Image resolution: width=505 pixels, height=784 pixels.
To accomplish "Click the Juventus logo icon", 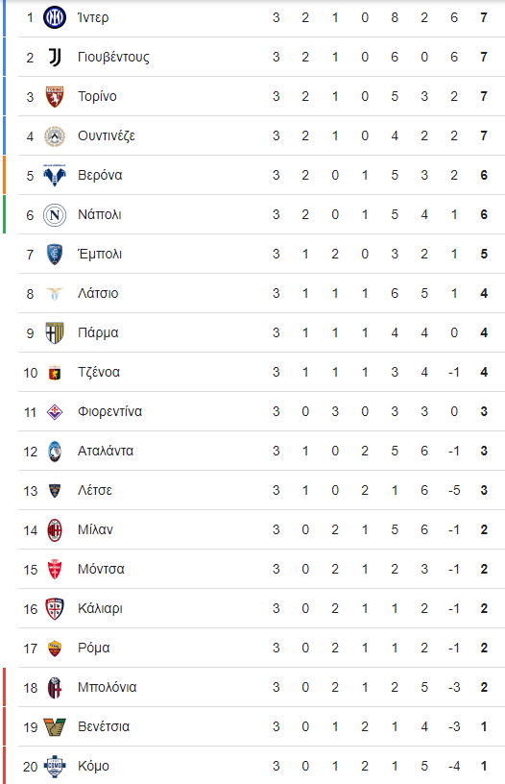I will click(55, 57).
